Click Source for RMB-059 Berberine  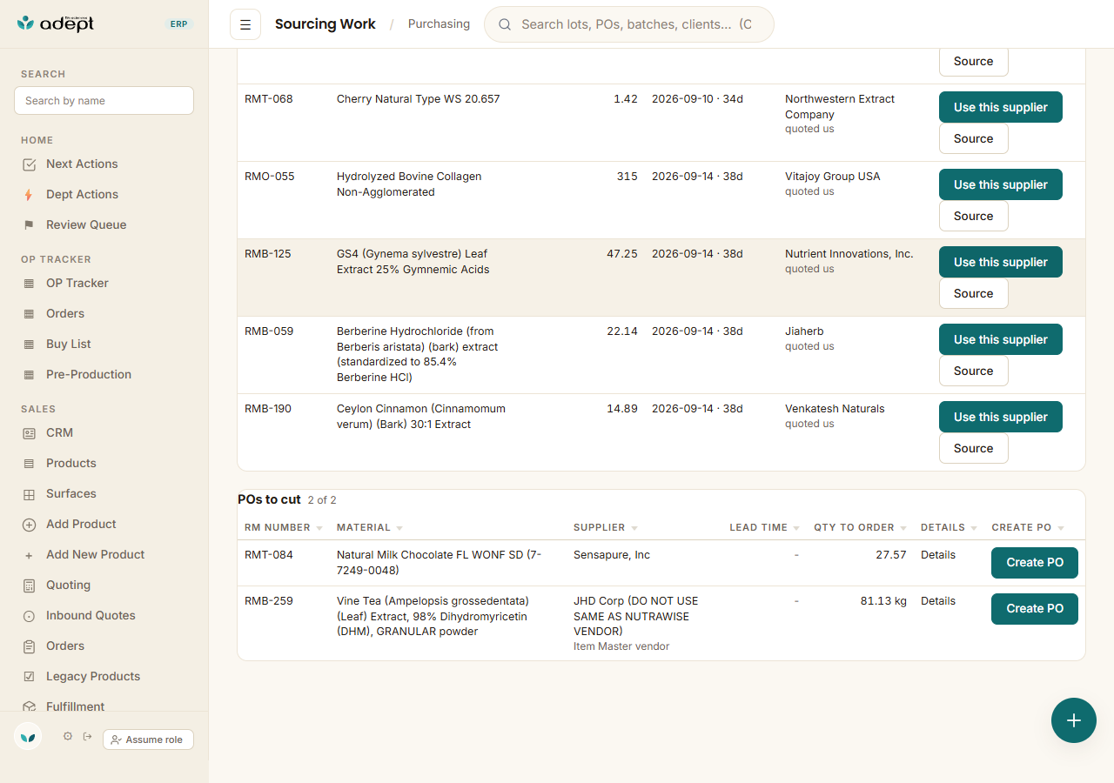[974, 371]
